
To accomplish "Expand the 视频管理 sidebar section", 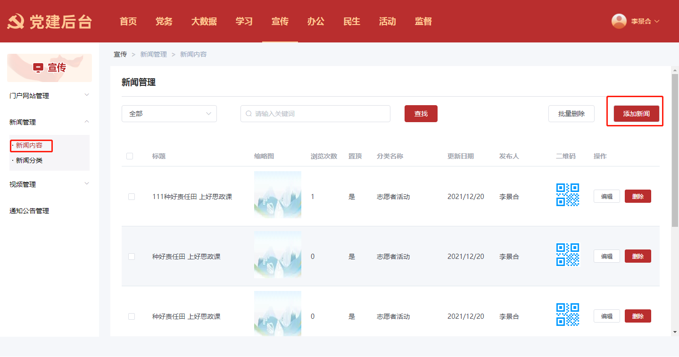I will tap(49, 184).
